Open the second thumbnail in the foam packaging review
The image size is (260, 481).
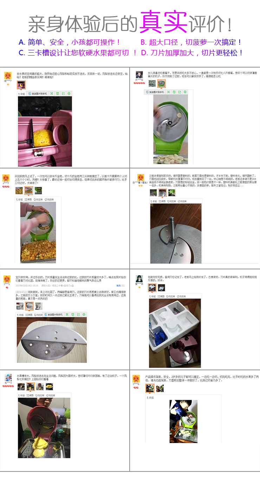[x=161, y=288]
